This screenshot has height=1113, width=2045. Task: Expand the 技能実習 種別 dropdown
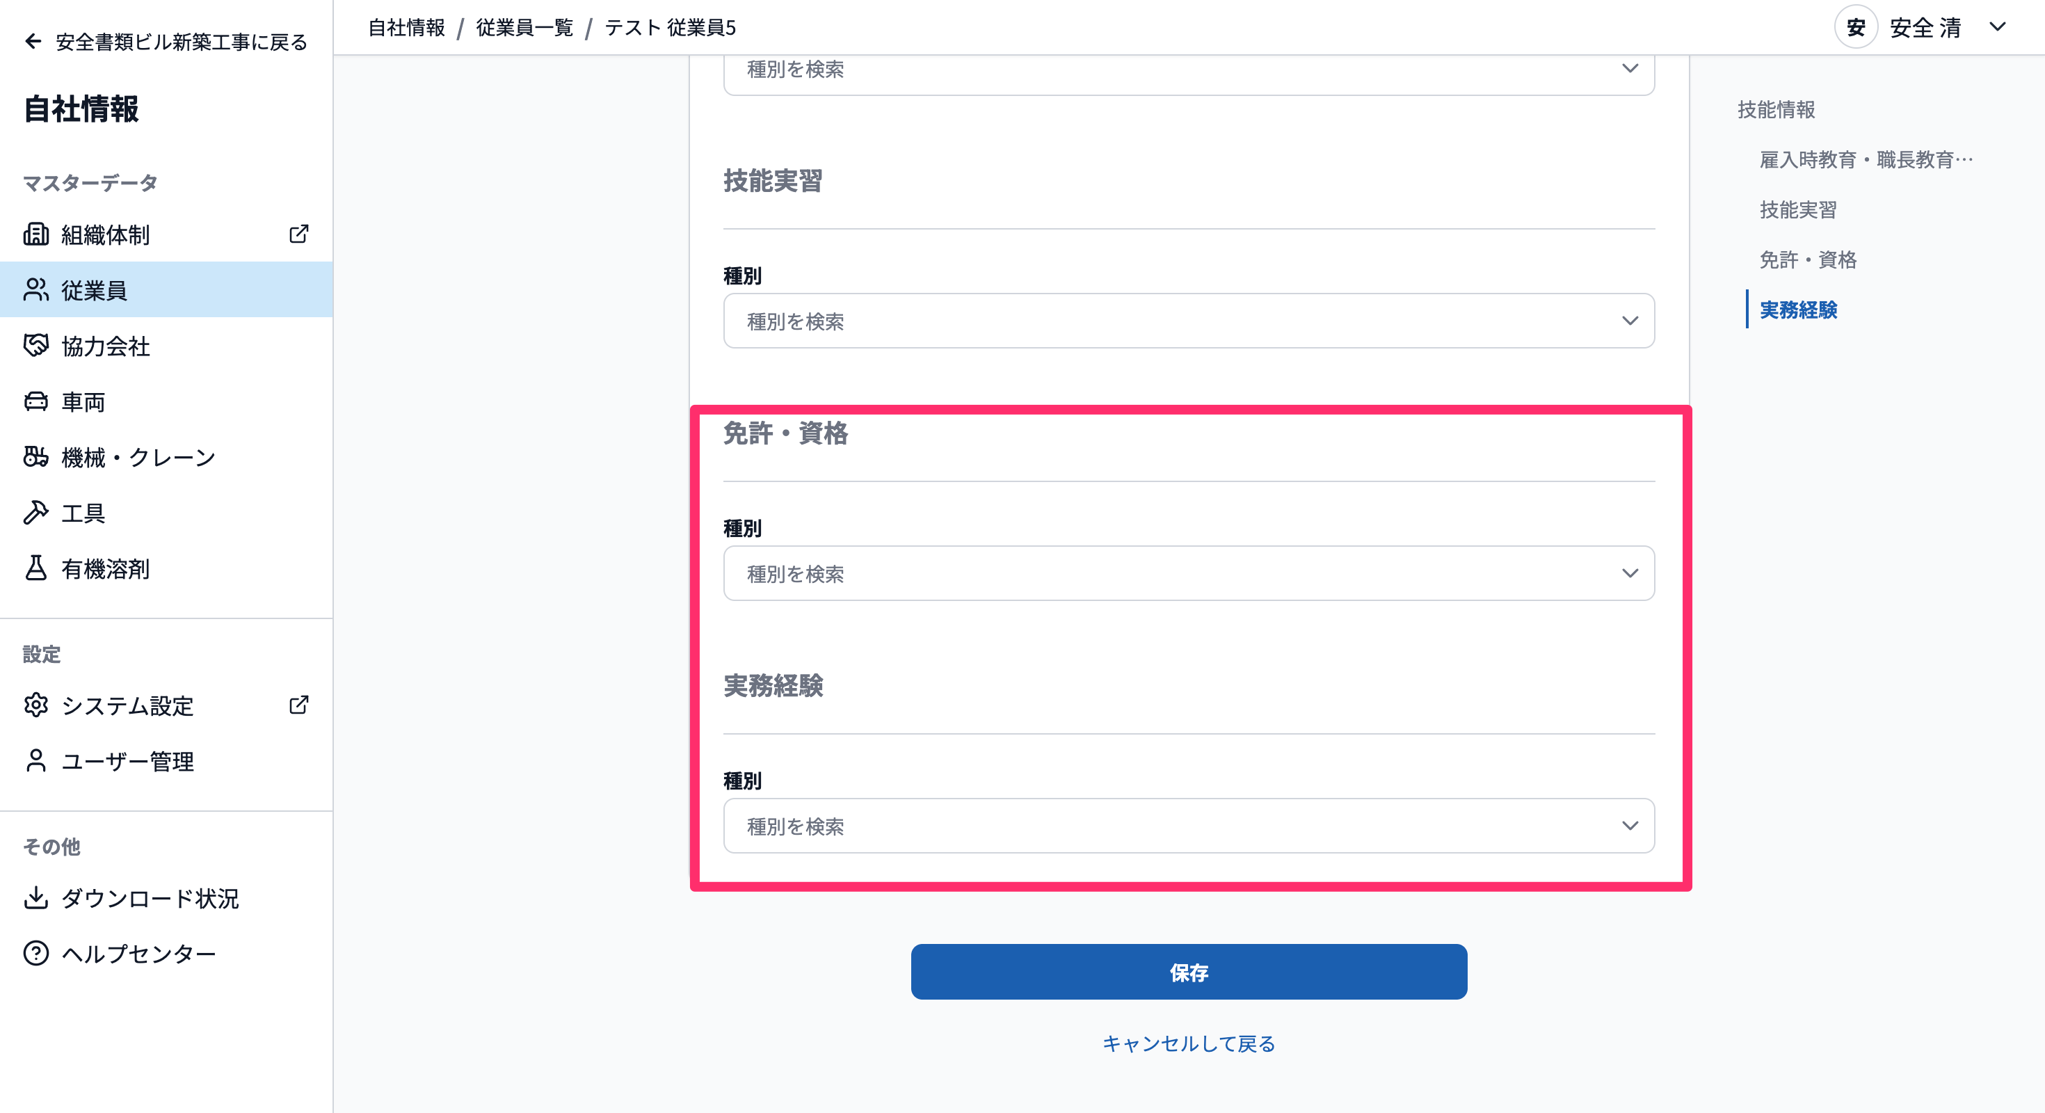tap(1189, 321)
